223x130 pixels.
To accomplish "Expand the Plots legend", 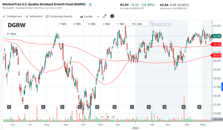I will [12, 34].
